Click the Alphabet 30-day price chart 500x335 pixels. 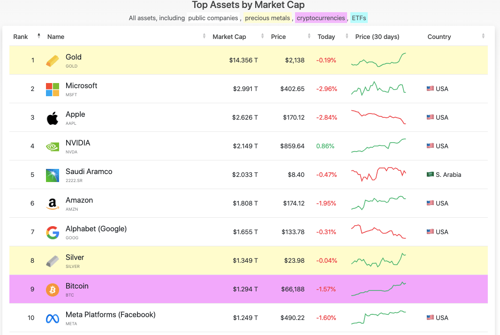[379, 232]
